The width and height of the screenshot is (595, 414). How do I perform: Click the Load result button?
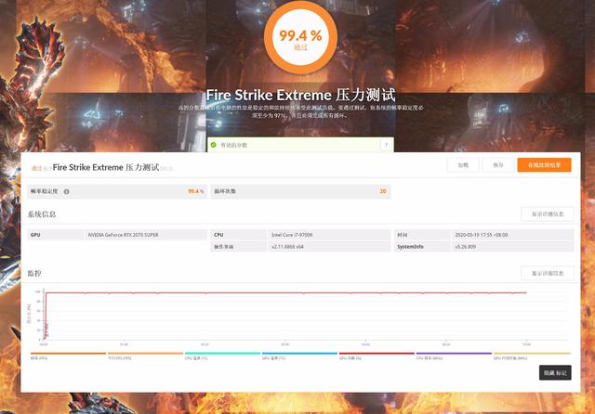click(x=463, y=165)
